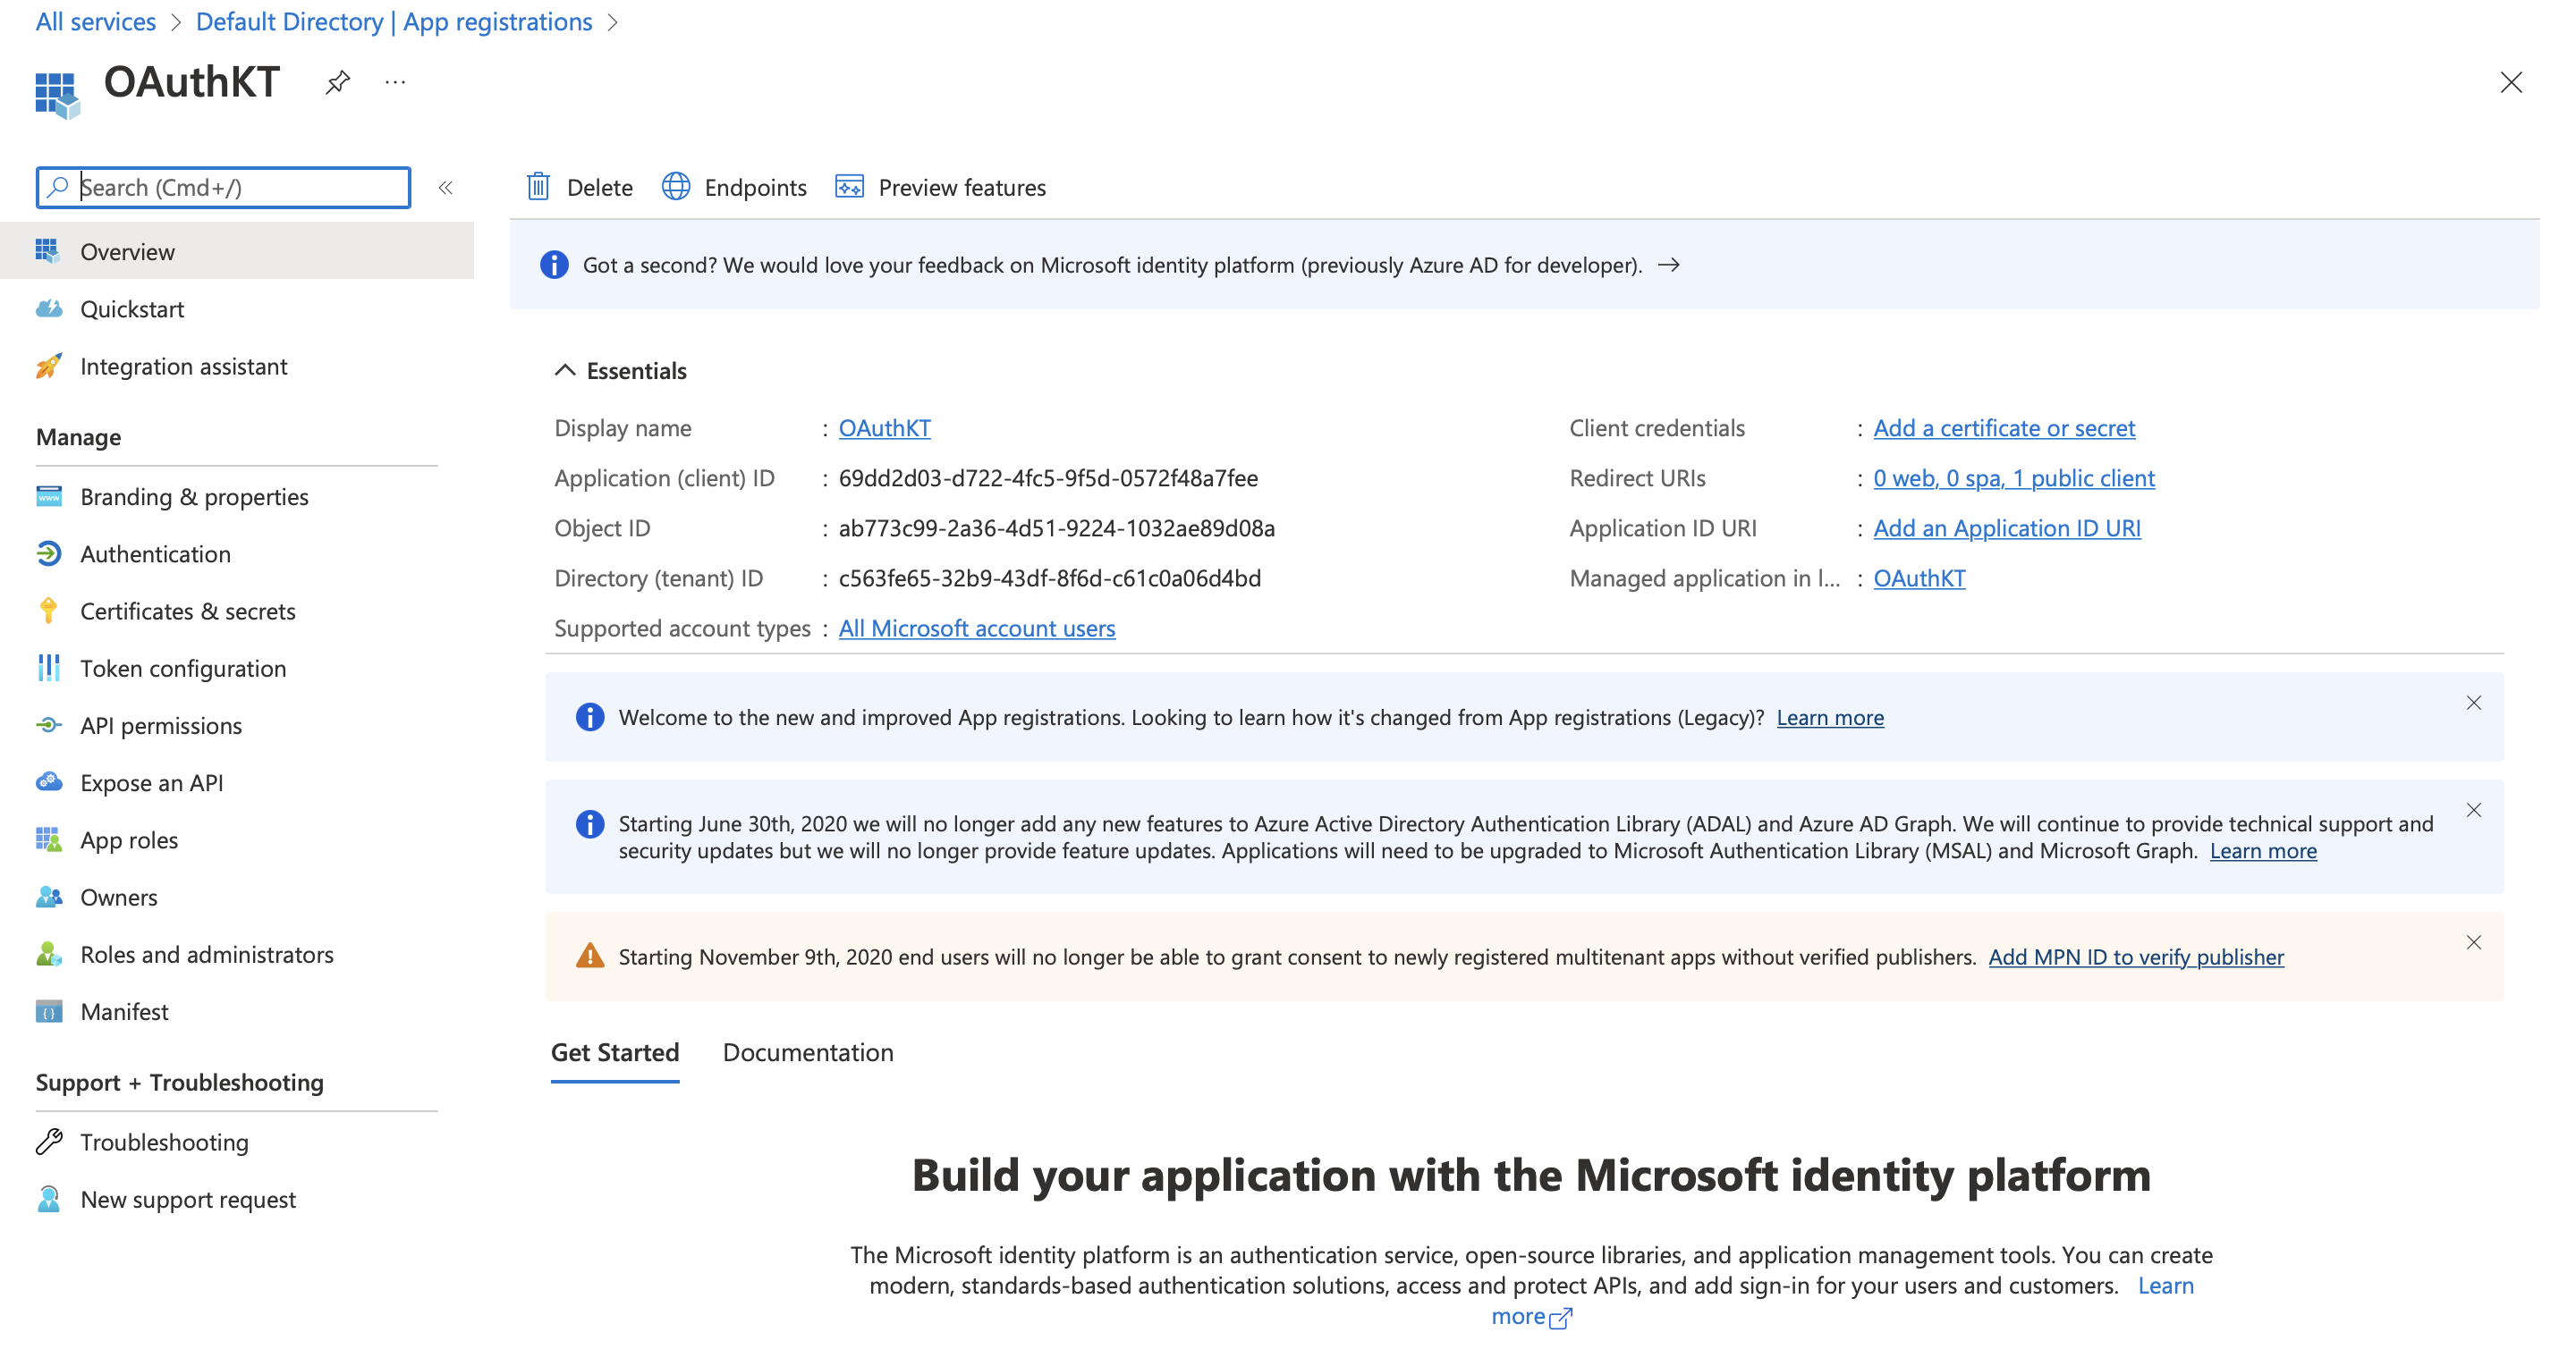Open App roles label
This screenshot has height=1366, width=2576.
[x=129, y=840]
